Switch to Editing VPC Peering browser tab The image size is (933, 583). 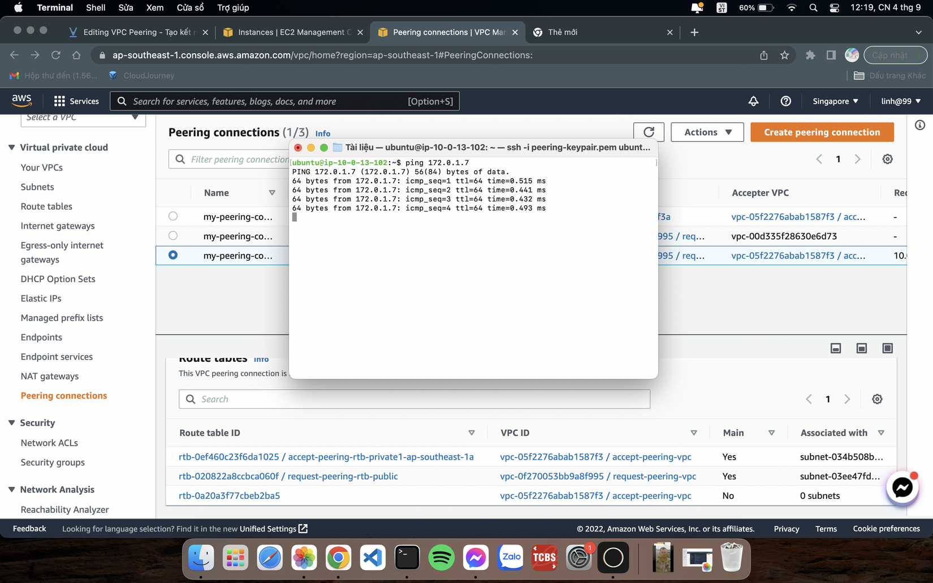(x=138, y=32)
